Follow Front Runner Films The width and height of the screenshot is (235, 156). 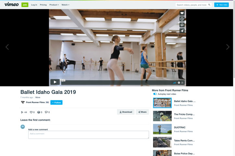tap(56, 102)
